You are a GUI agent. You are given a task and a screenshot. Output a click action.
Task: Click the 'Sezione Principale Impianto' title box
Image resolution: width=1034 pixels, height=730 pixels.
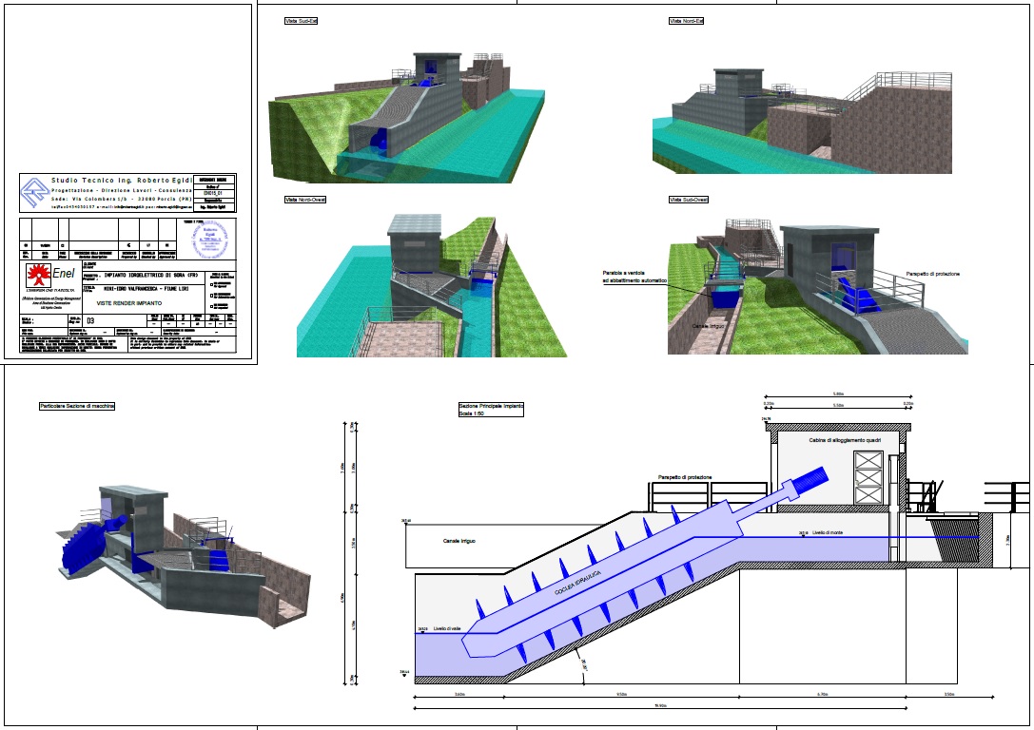click(491, 409)
